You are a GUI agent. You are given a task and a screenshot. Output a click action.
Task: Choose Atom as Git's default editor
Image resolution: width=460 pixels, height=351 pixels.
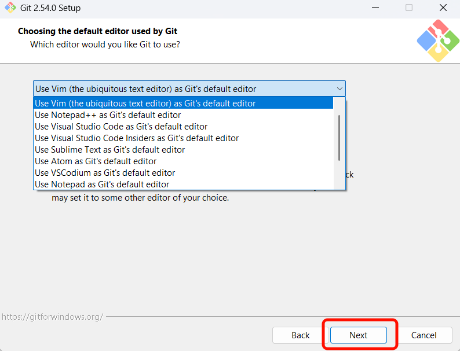click(x=183, y=161)
